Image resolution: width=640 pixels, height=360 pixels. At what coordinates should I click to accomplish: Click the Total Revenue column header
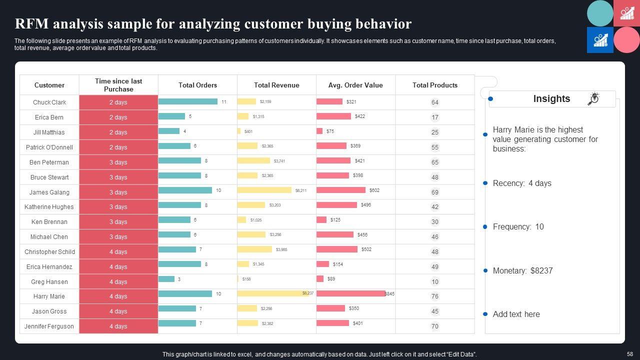tap(276, 85)
